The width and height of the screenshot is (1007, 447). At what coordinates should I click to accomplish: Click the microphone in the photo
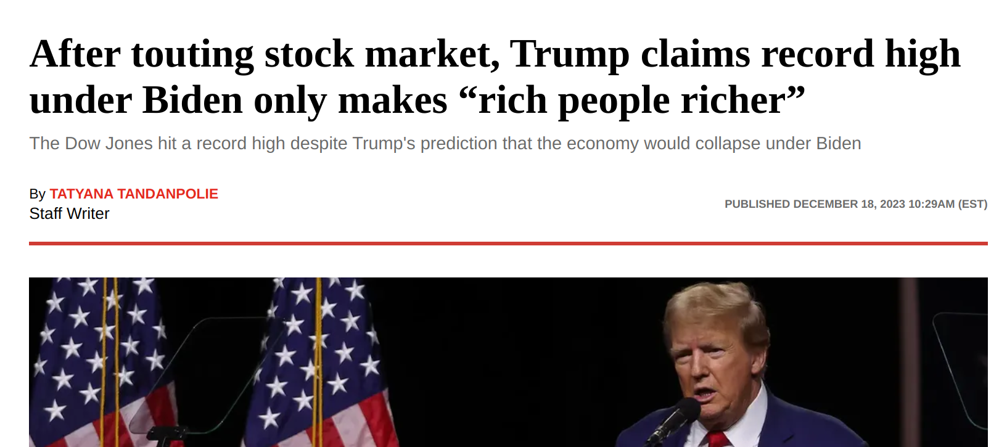[675, 419]
